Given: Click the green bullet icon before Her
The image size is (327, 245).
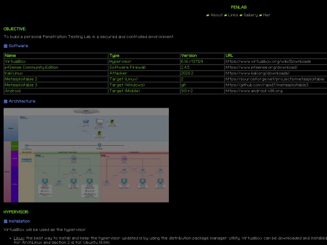Looking at the screenshot, I should [260, 15].
